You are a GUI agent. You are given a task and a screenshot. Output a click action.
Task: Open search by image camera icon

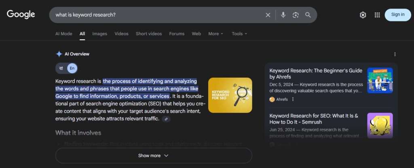point(296,15)
